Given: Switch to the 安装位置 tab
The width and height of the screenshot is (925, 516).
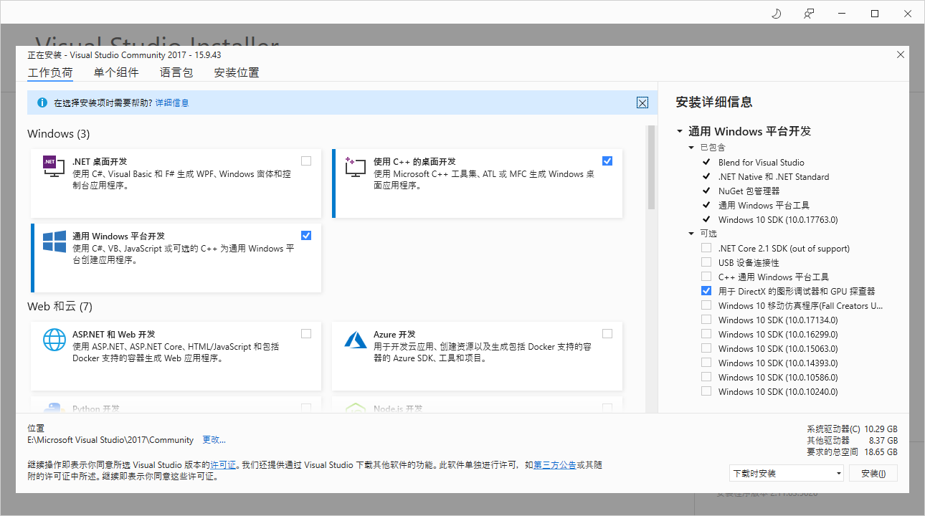Looking at the screenshot, I should pos(237,72).
